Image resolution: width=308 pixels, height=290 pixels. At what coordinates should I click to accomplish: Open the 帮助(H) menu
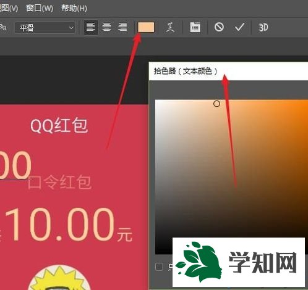[74, 8]
